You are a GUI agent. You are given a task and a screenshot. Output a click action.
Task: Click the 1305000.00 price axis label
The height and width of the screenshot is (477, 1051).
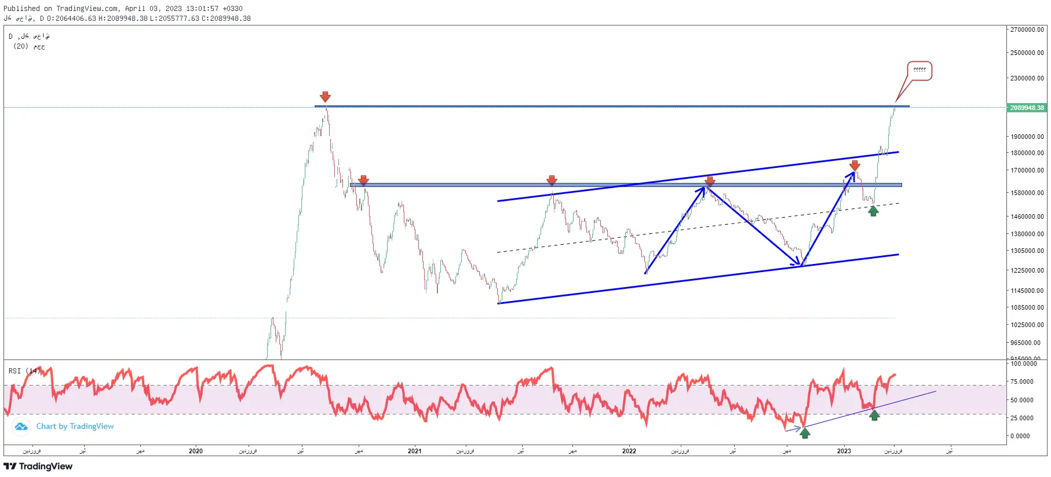1027,251
